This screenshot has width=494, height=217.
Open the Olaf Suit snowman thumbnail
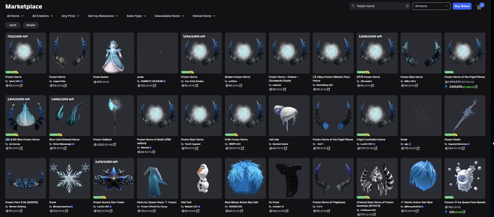click(x=201, y=178)
